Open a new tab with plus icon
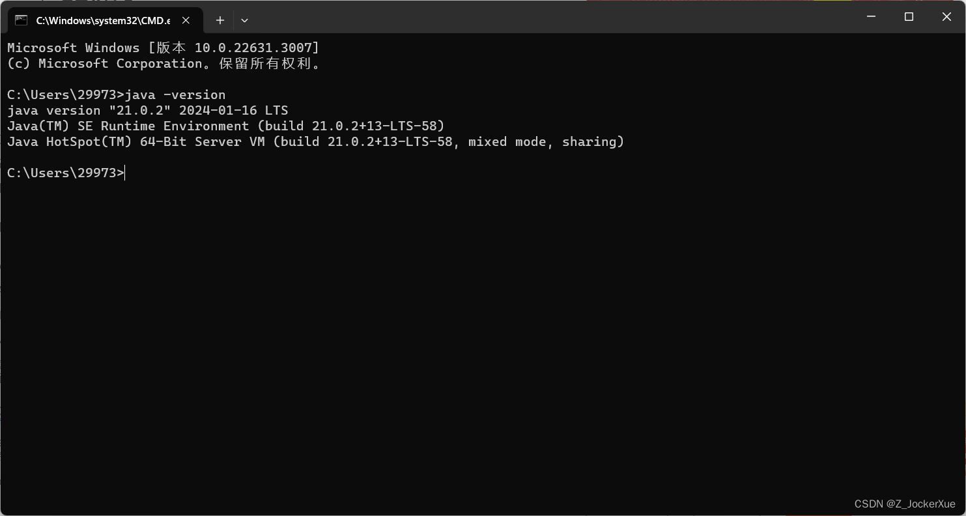 tap(220, 20)
